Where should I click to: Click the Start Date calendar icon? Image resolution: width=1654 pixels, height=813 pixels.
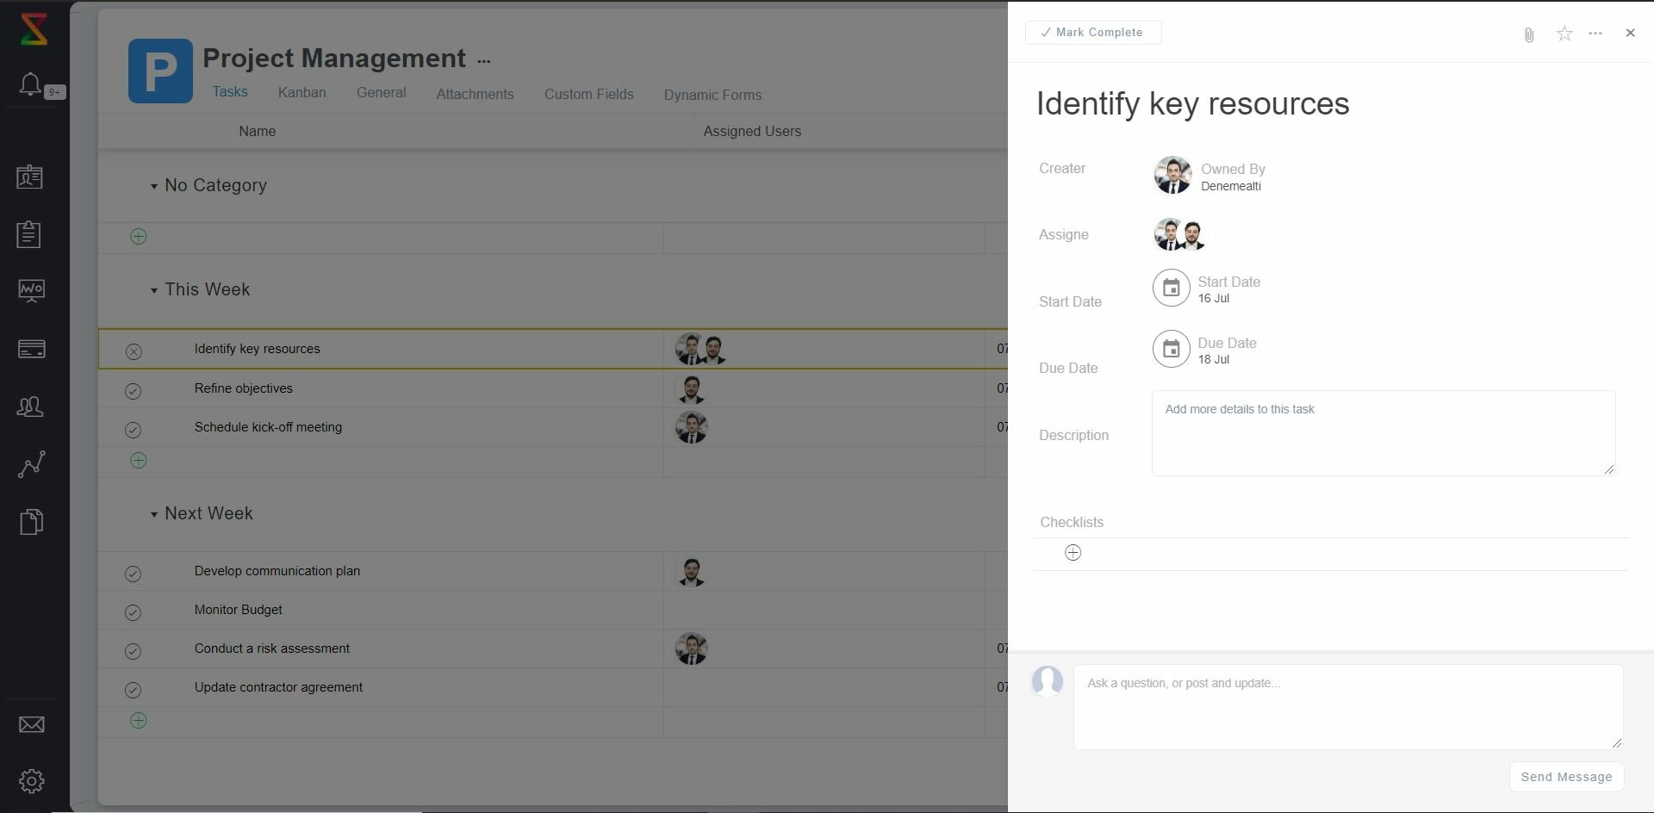pos(1171,289)
